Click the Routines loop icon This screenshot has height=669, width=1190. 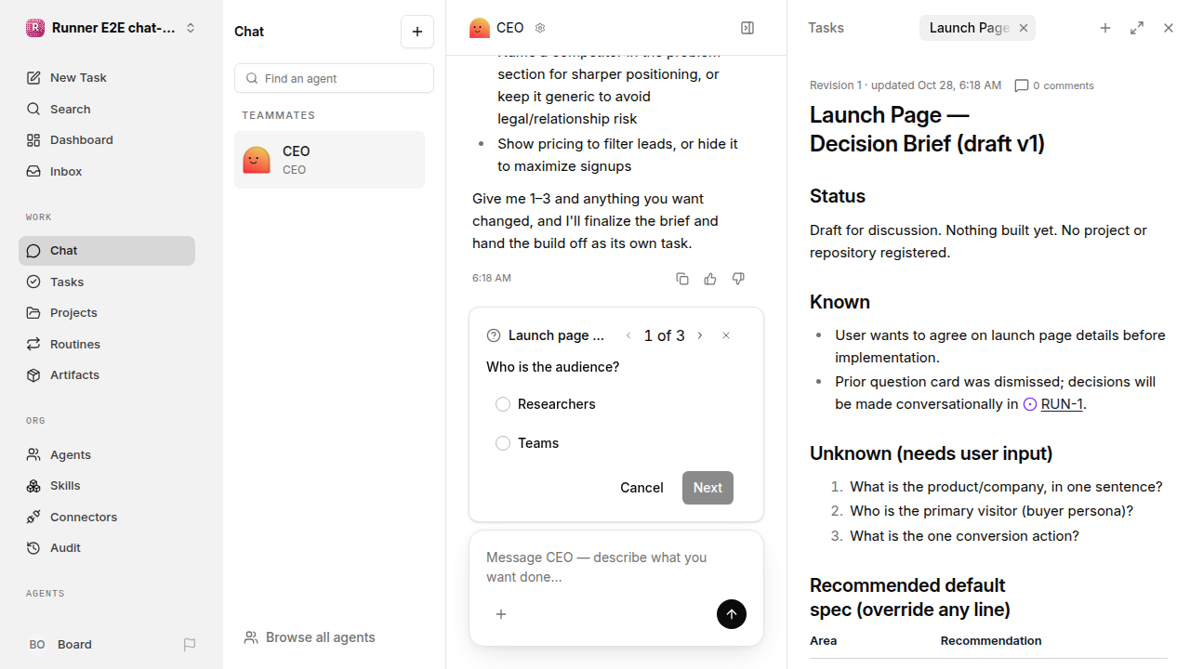33,344
